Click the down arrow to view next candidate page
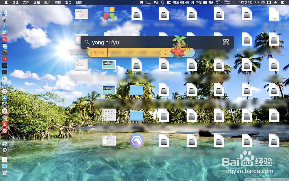The width and height of the screenshot is (289, 181). [x=165, y=54]
